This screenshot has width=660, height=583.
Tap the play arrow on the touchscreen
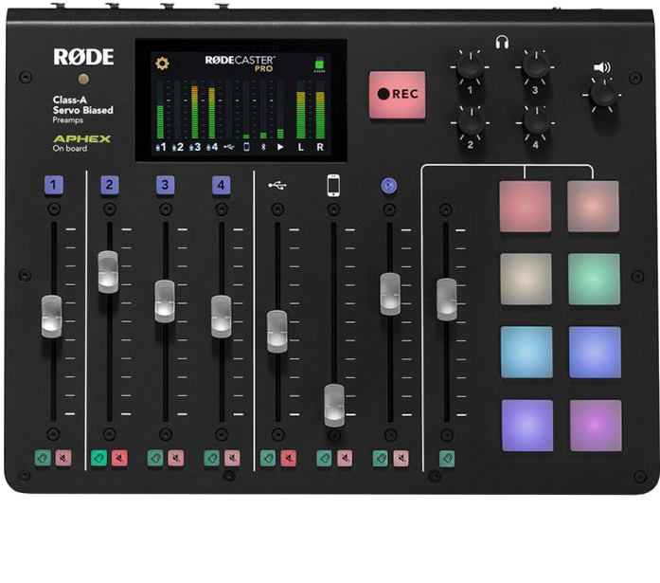pyautogui.click(x=280, y=147)
